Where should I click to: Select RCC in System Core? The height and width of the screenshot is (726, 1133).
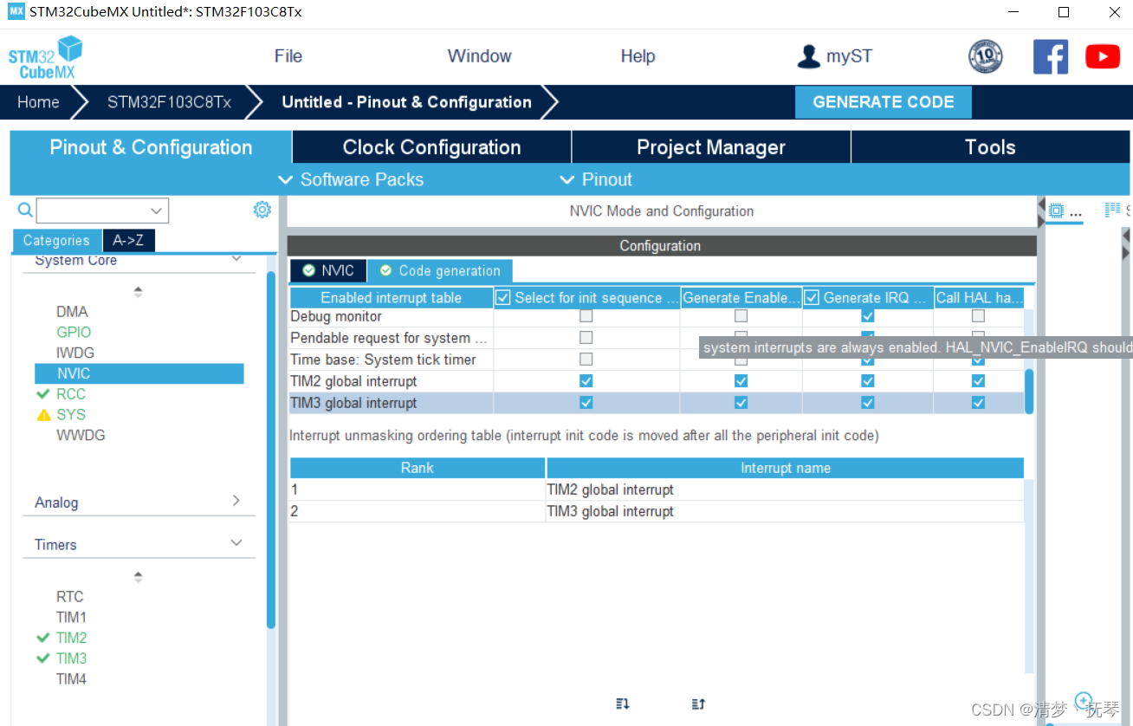click(71, 394)
